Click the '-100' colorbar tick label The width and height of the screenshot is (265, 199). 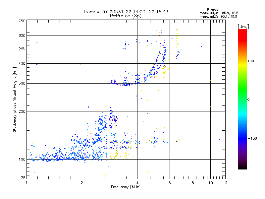click(x=252, y=138)
